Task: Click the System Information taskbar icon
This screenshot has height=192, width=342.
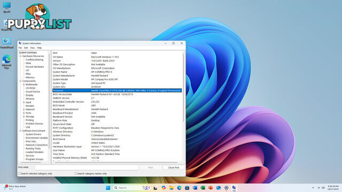Action: click(234, 188)
